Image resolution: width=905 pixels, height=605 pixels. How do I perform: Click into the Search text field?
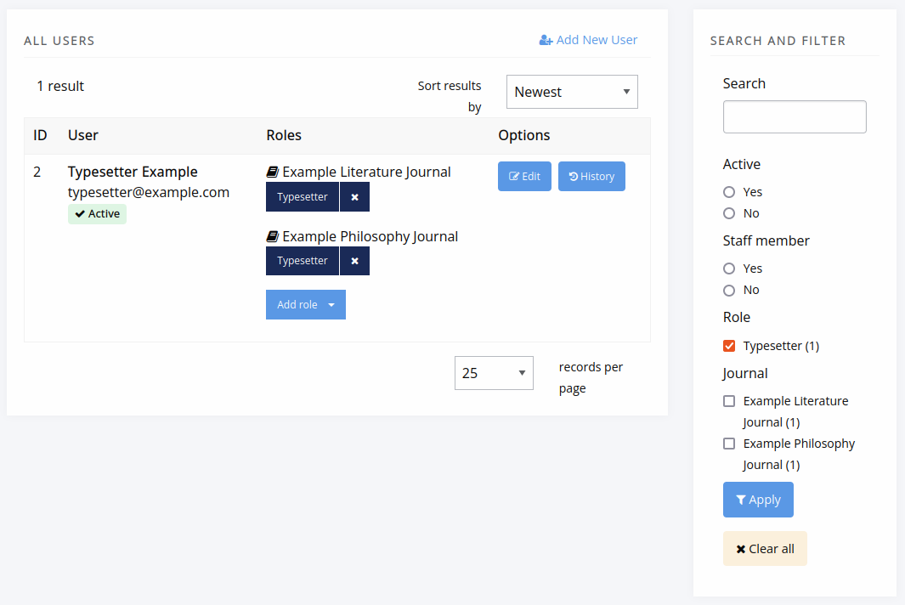[795, 117]
